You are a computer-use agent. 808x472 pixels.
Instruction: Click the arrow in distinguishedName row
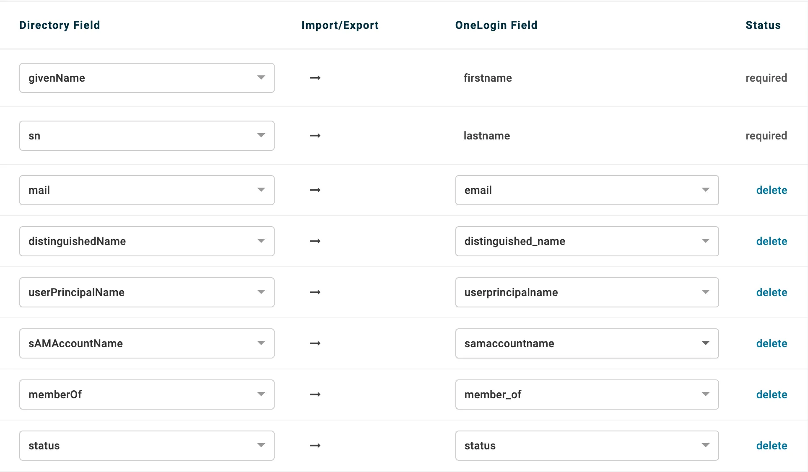tap(315, 241)
